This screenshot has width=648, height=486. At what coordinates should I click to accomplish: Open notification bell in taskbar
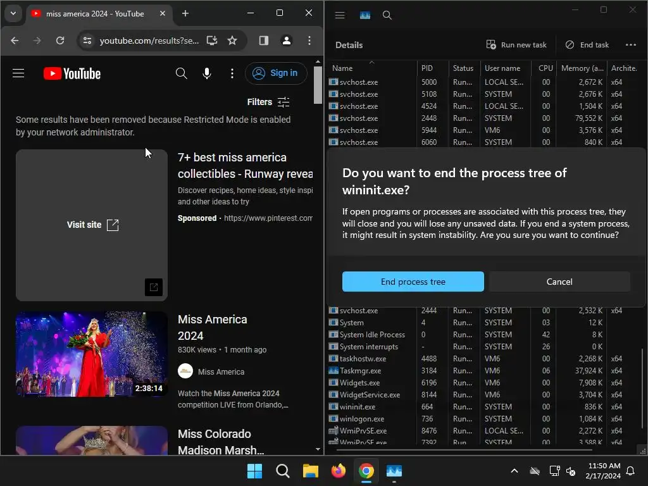click(631, 471)
